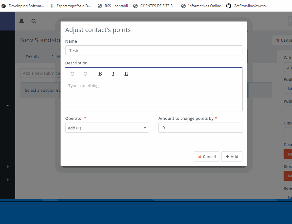Screen dimensions: 292x224
Task: Open the CLIENTES DE SITE bookmark
Action: coord(154,6)
